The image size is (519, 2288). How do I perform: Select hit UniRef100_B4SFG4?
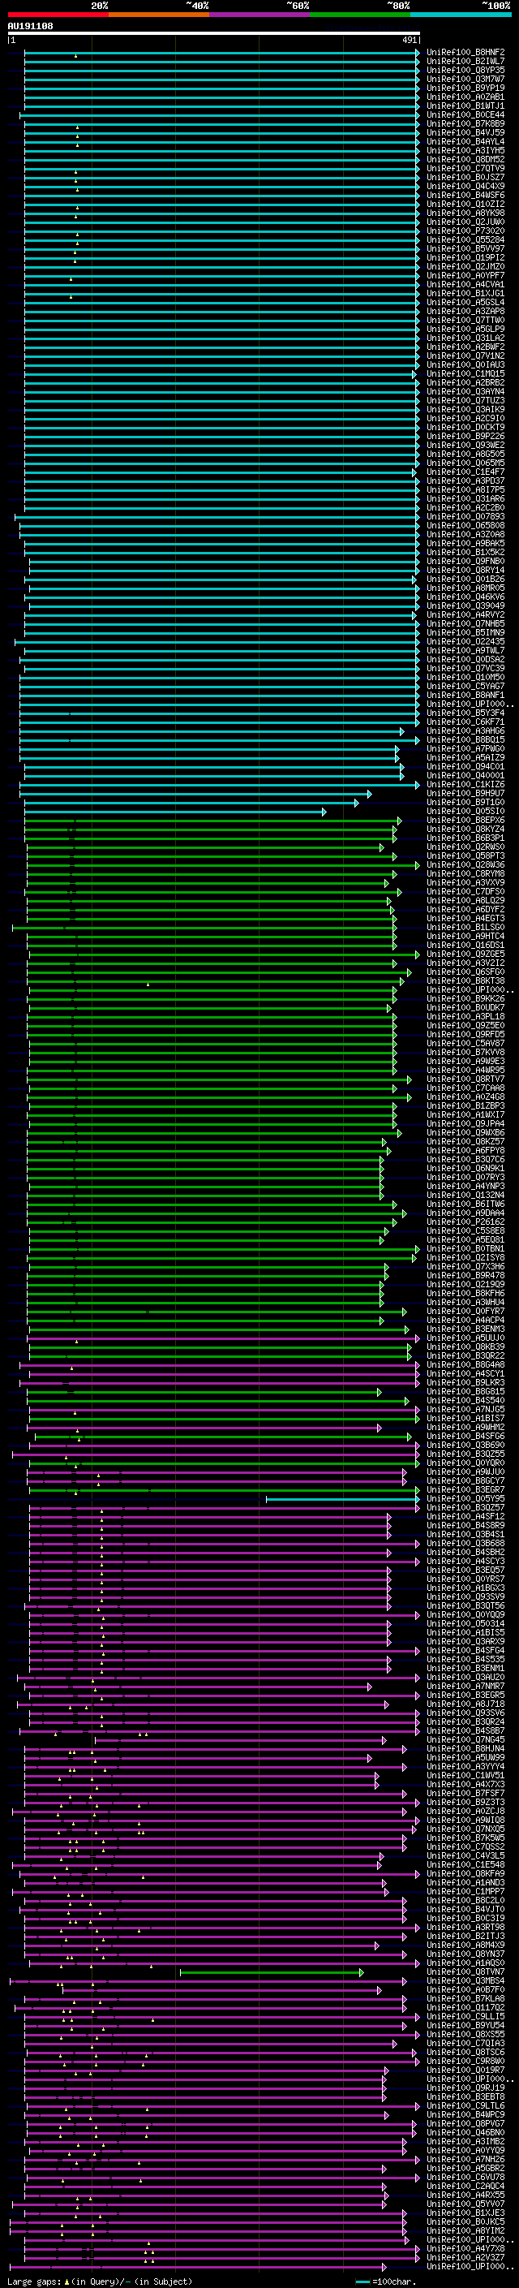point(465,1650)
